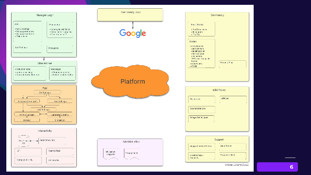Screen dimensions: 311x175
Task: Select the Usage Techniques box
Action: pos(201,119)
